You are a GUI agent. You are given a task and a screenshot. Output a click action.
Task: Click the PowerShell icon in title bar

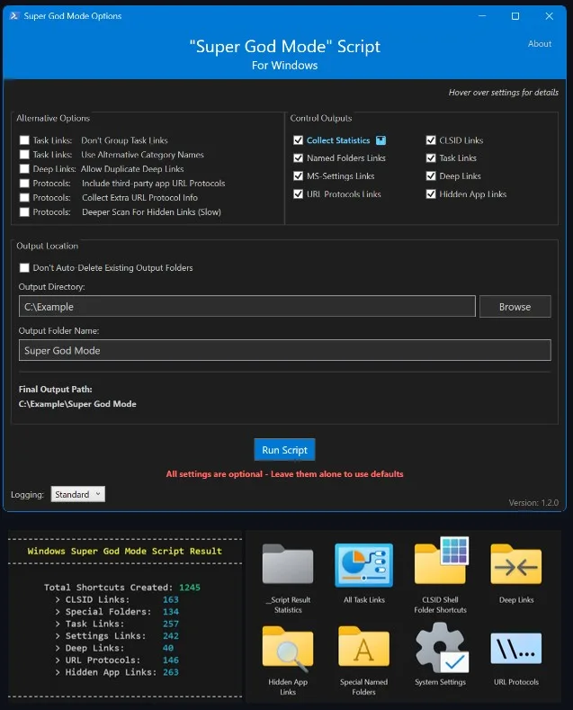[x=14, y=16]
